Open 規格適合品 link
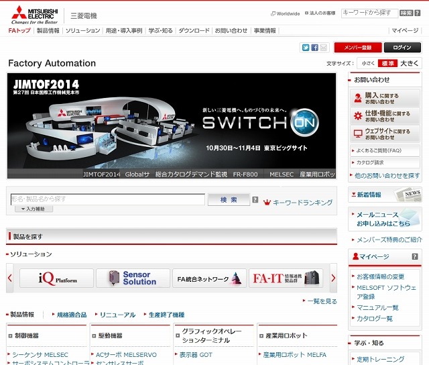 (72, 315)
